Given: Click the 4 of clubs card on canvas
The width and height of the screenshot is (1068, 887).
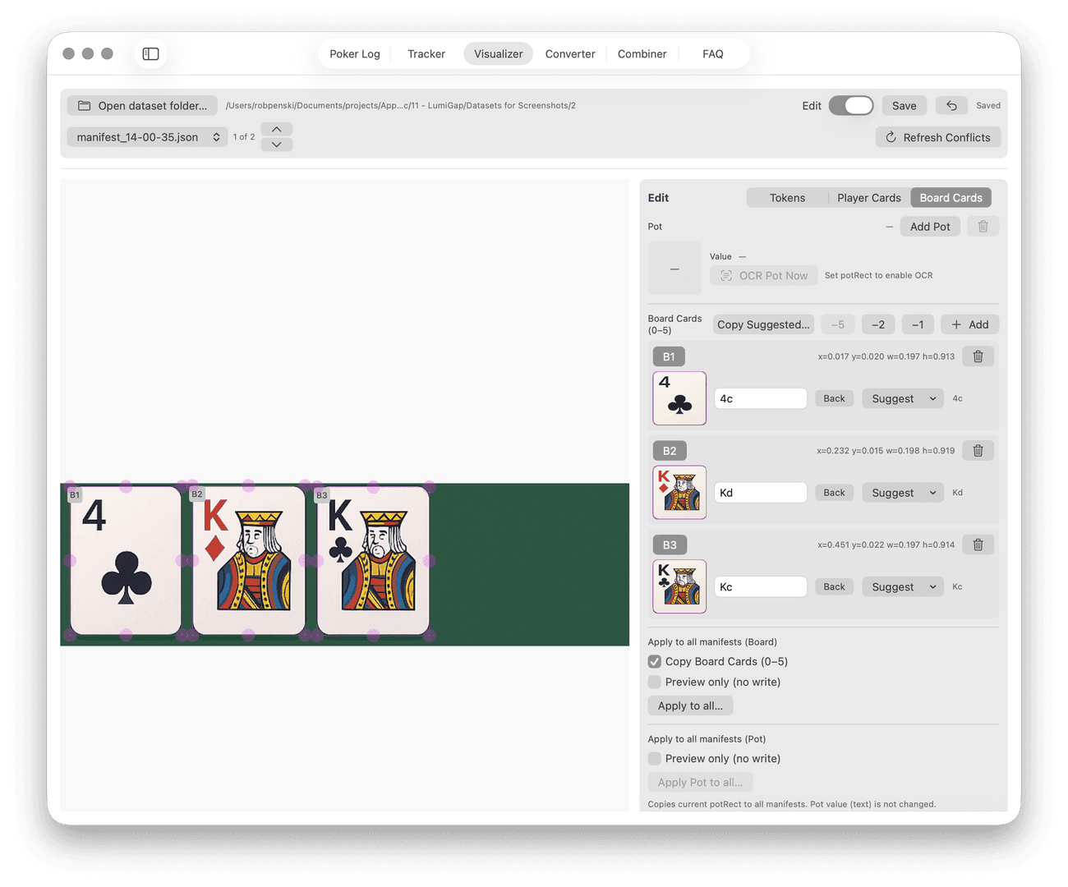Looking at the screenshot, I should pyautogui.click(x=126, y=561).
